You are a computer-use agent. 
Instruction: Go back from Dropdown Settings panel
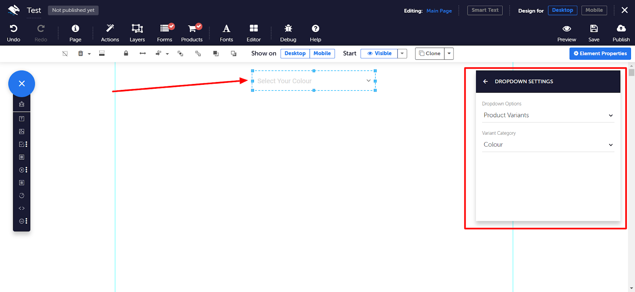tap(485, 82)
